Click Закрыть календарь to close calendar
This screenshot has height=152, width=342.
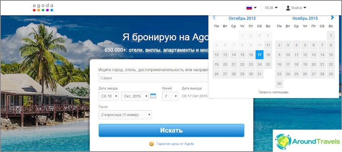click(274, 92)
